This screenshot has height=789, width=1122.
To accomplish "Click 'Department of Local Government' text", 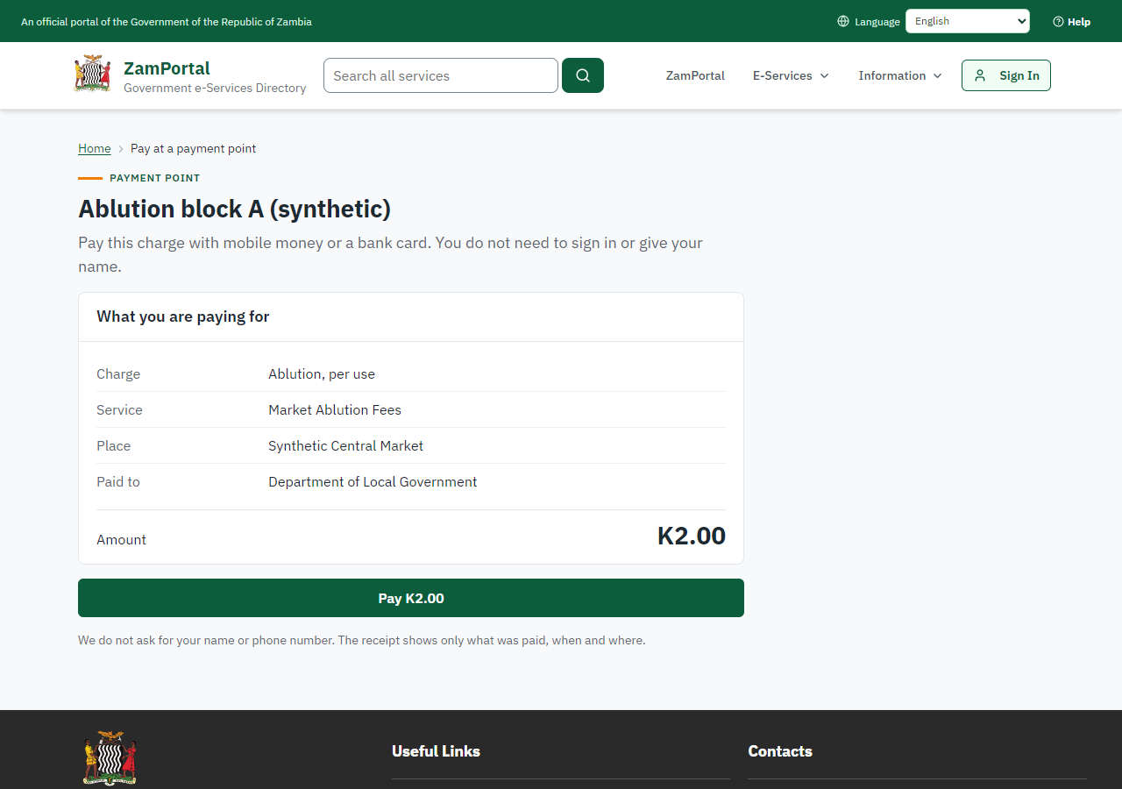I will coord(373,481).
